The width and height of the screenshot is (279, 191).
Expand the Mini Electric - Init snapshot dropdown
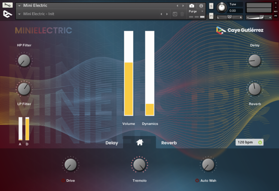(19, 14)
